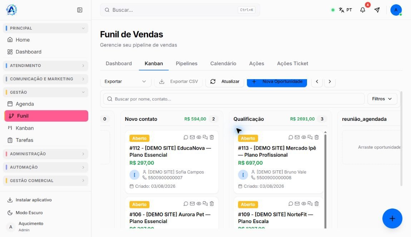Screen dimensions: 411x237
Task: Expand the ADMINISTRAÇÃO section
Action: click(46, 154)
